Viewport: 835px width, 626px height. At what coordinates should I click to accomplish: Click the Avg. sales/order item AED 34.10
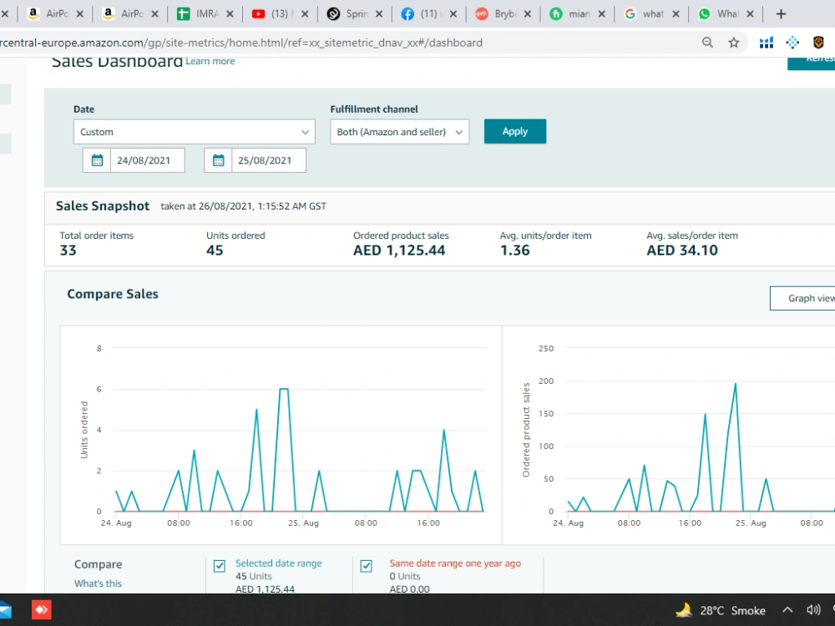[682, 250]
